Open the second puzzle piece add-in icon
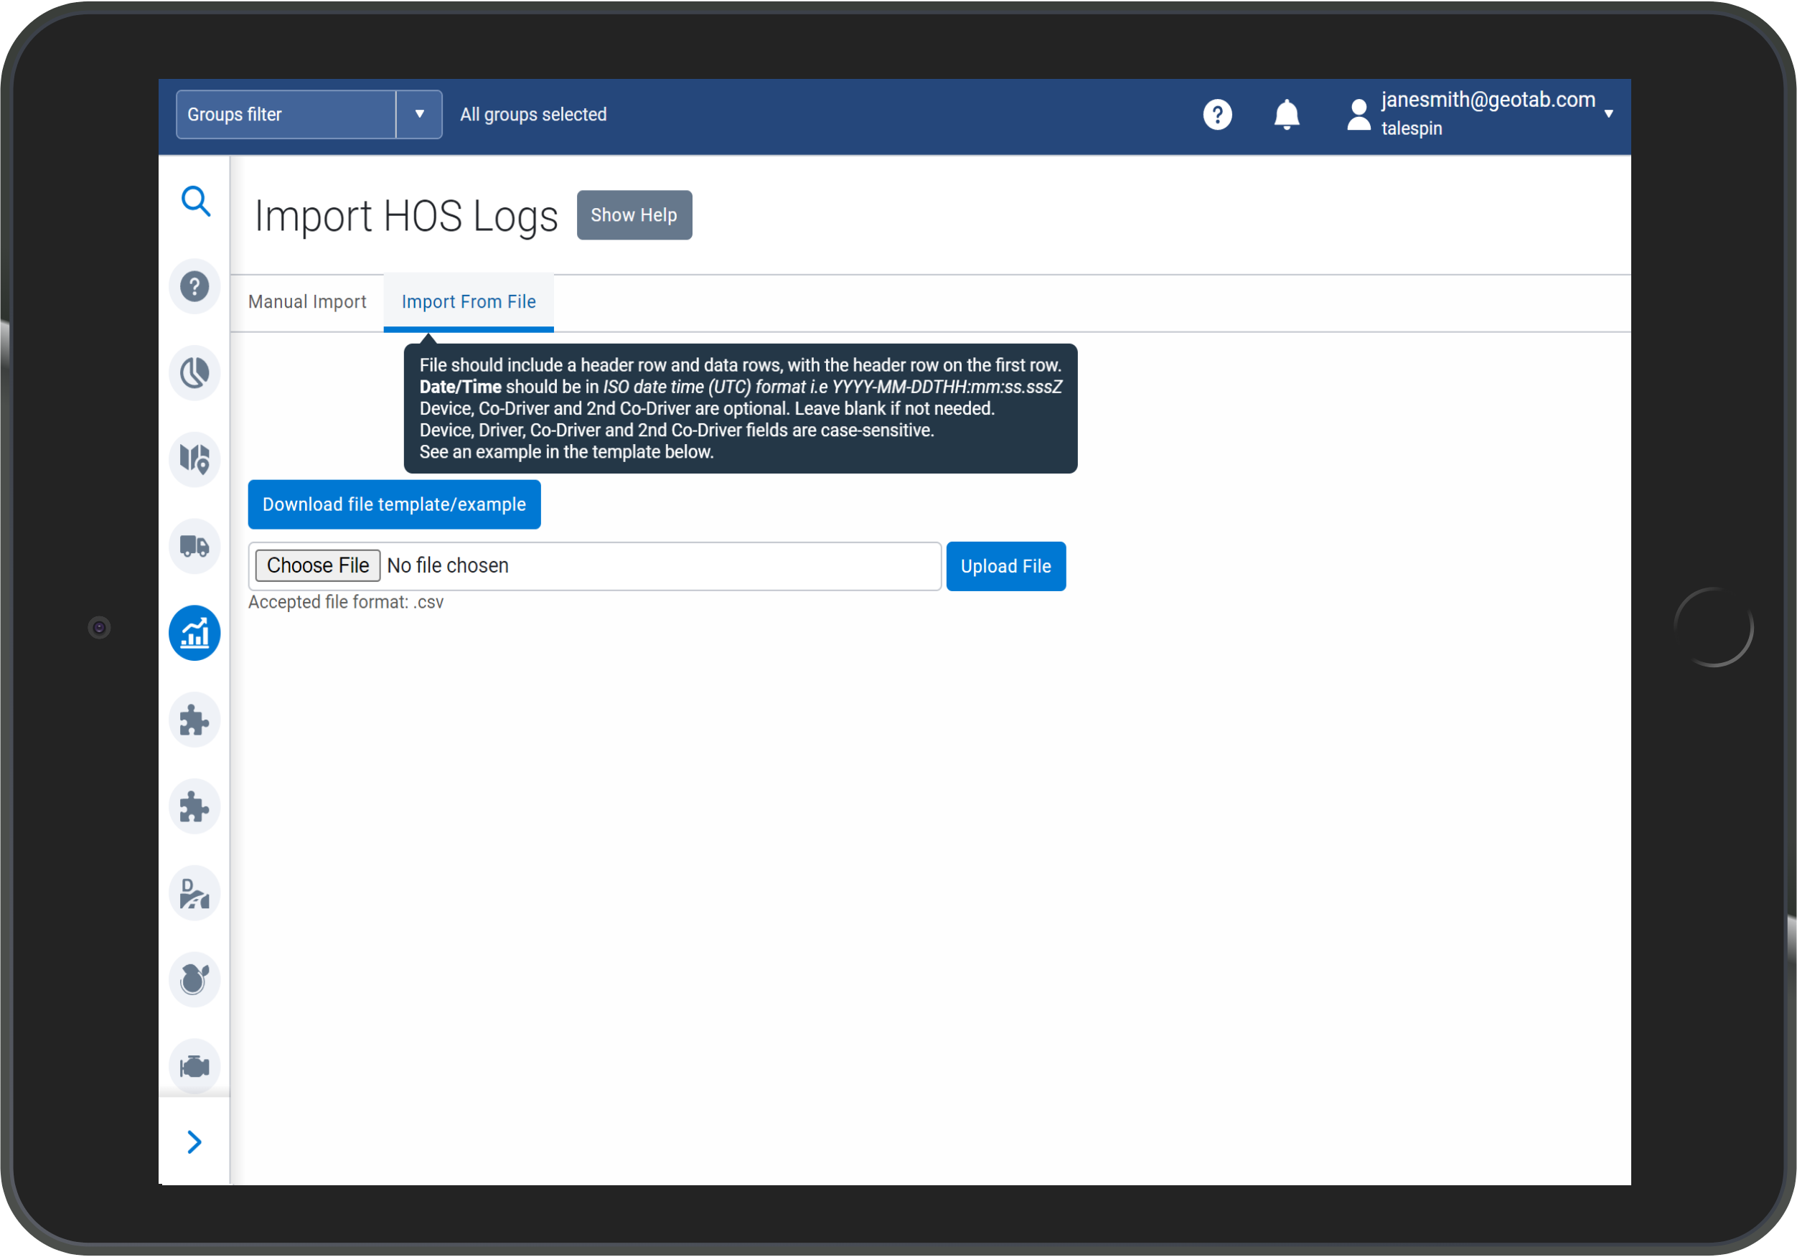The width and height of the screenshot is (1797, 1257). click(x=195, y=806)
